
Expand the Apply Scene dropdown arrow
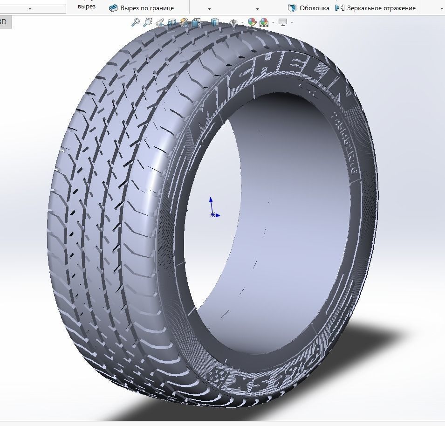pyautogui.click(x=273, y=23)
